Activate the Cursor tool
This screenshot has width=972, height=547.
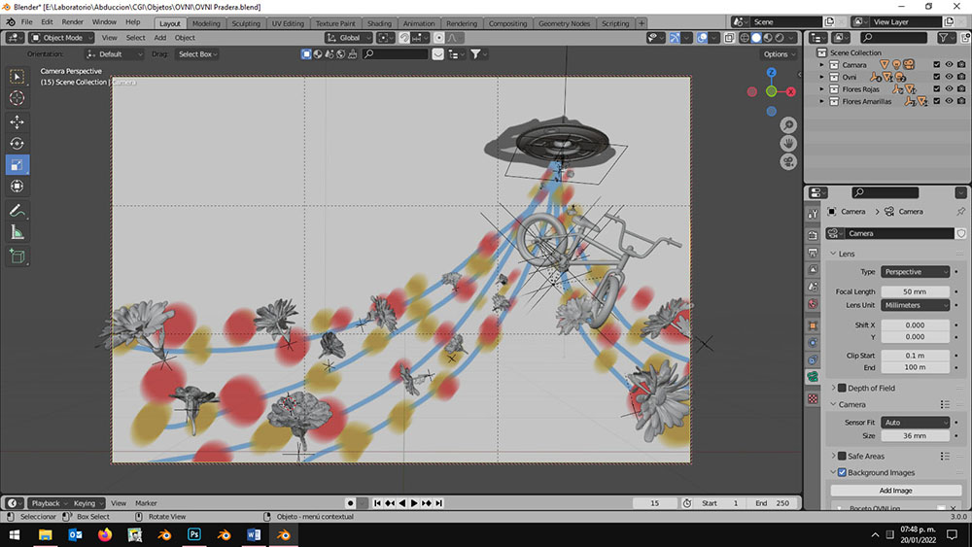[17, 98]
